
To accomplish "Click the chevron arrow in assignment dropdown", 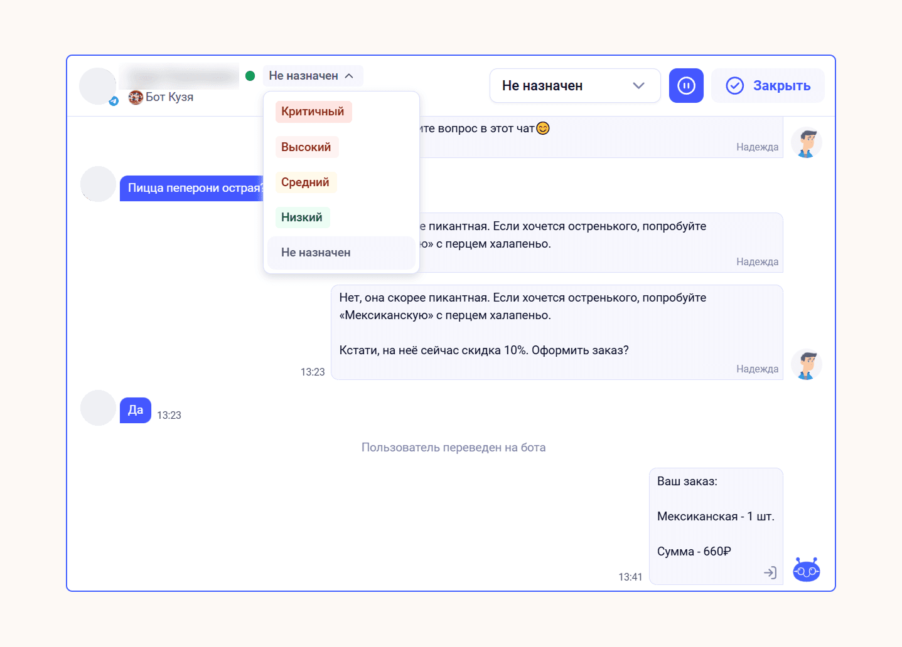I will pos(638,86).
